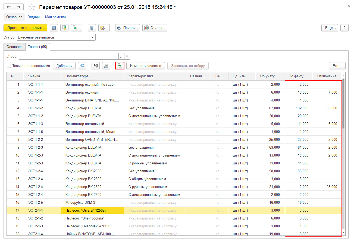Expand the Статус dropdown
The height and width of the screenshot is (242, 354).
pyautogui.click(x=93, y=37)
